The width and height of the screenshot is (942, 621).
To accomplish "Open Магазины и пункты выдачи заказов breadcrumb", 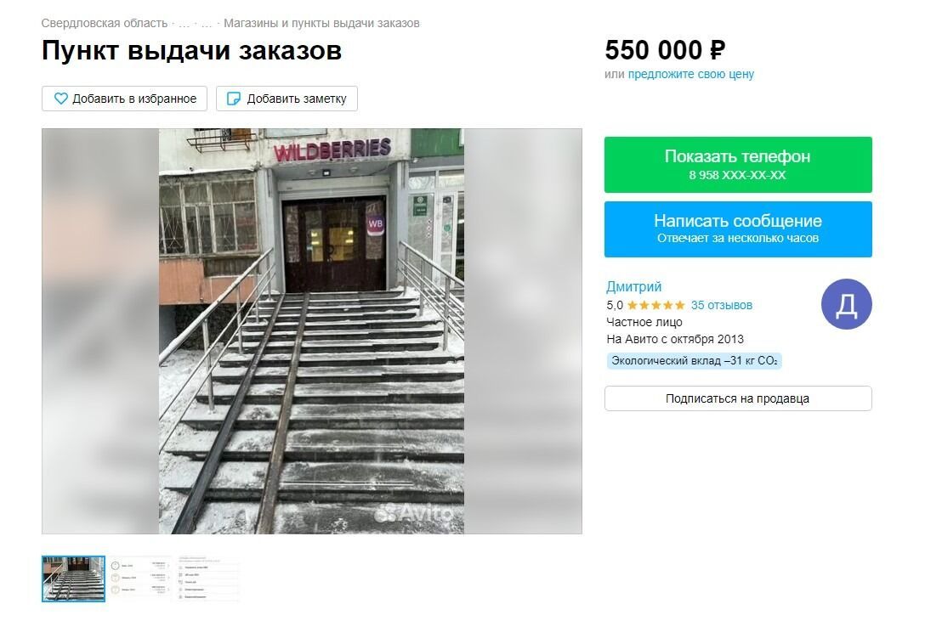I will coord(321,24).
